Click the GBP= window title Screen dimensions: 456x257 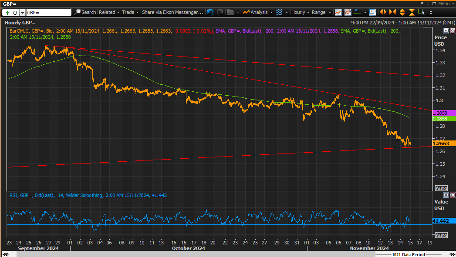coord(10,4)
